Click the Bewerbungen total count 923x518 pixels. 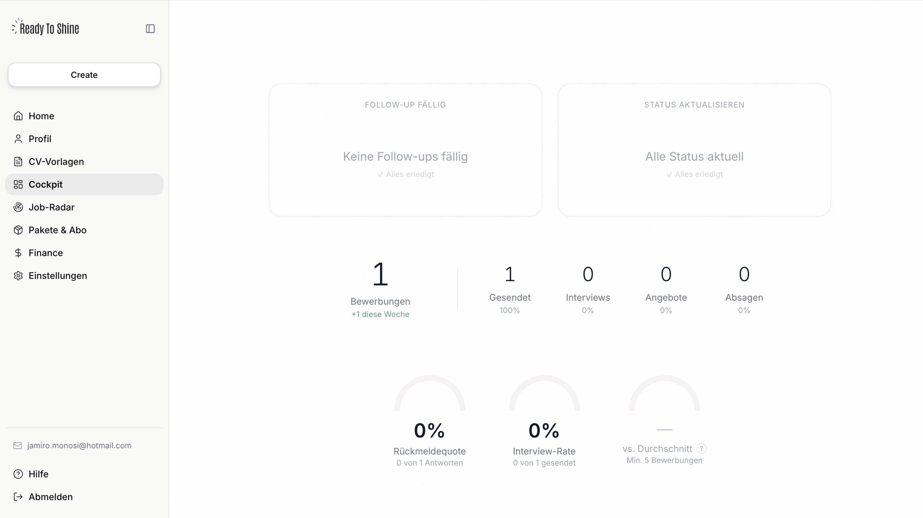pos(380,274)
